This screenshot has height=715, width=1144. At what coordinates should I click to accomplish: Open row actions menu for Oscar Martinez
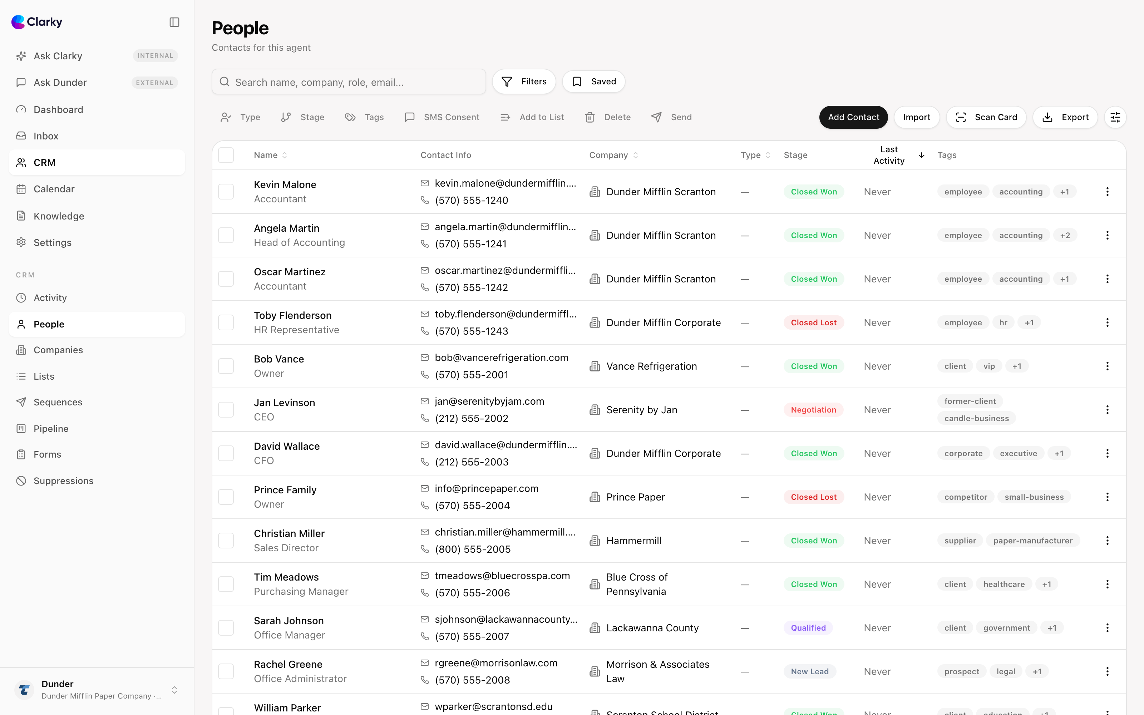pos(1107,279)
